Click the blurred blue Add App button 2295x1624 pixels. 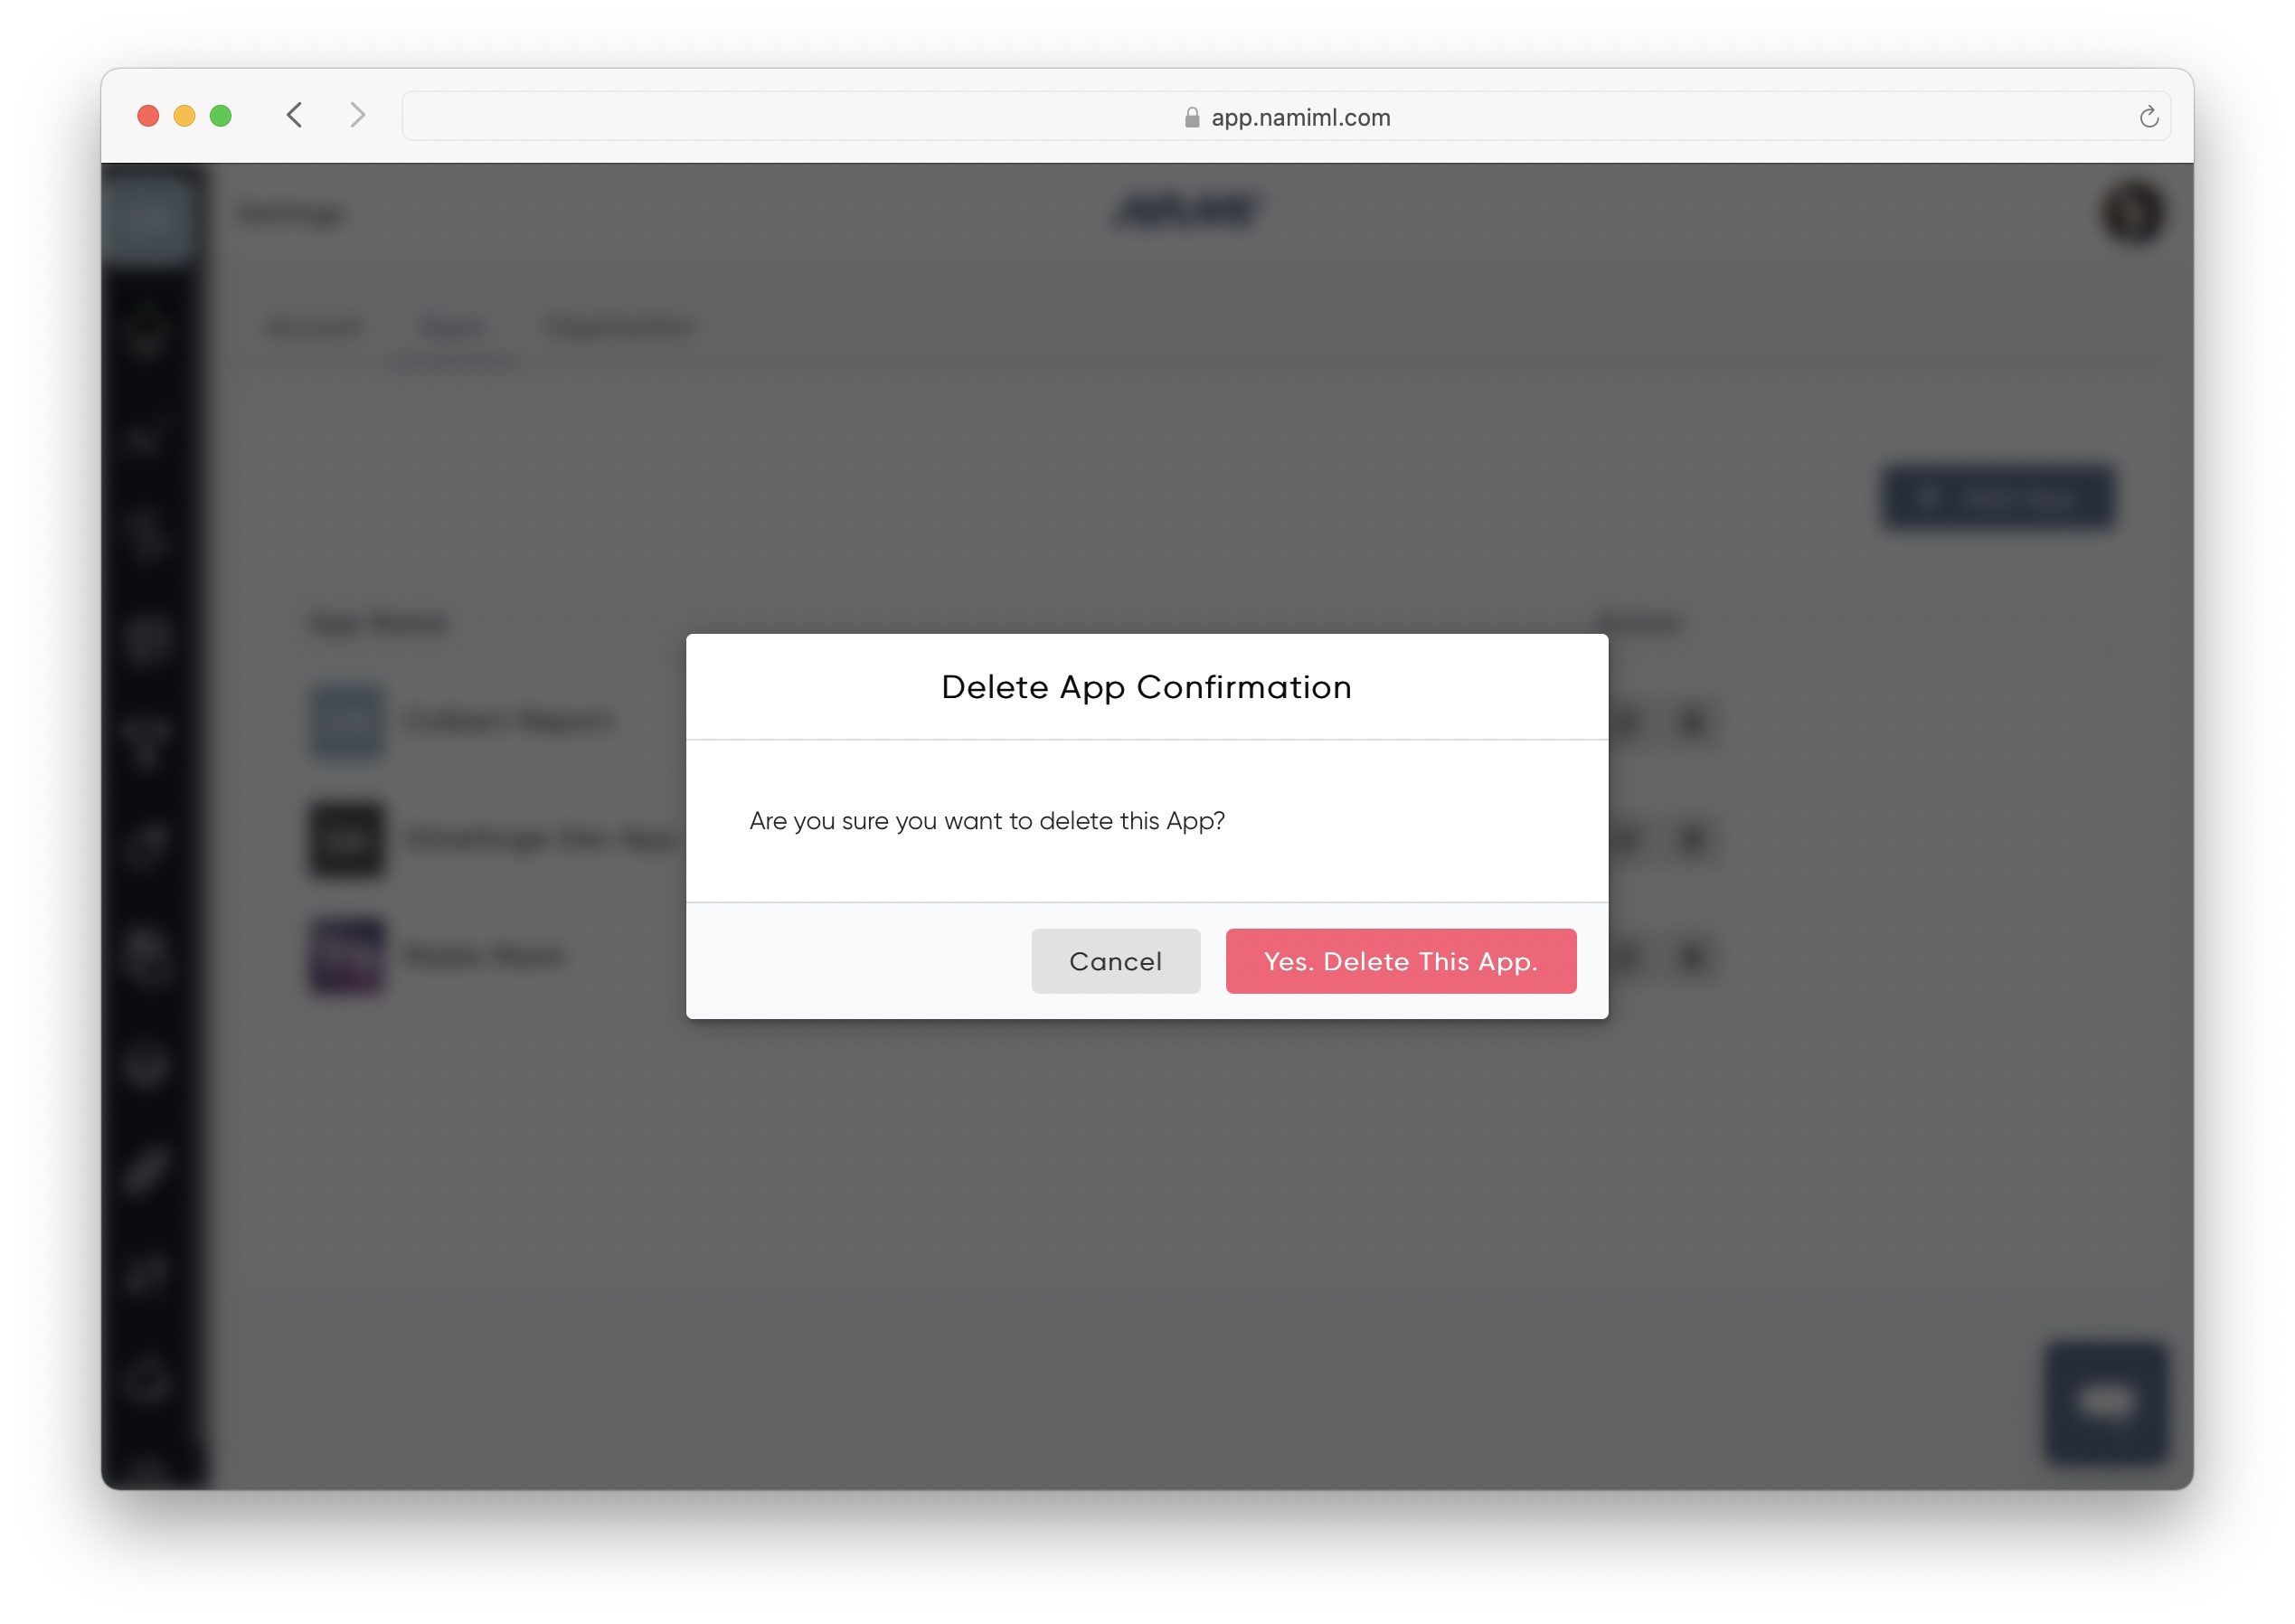click(1998, 497)
